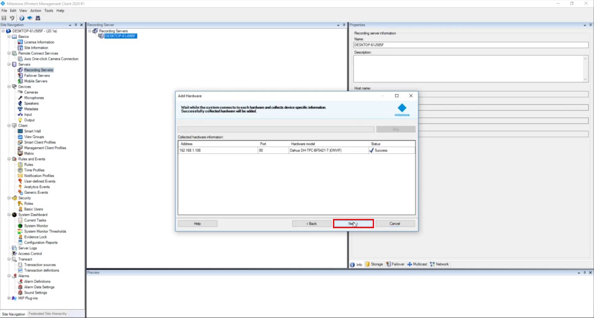Select Configuration Reports in the tree
Screen dimensions: 594x318
click(41, 242)
